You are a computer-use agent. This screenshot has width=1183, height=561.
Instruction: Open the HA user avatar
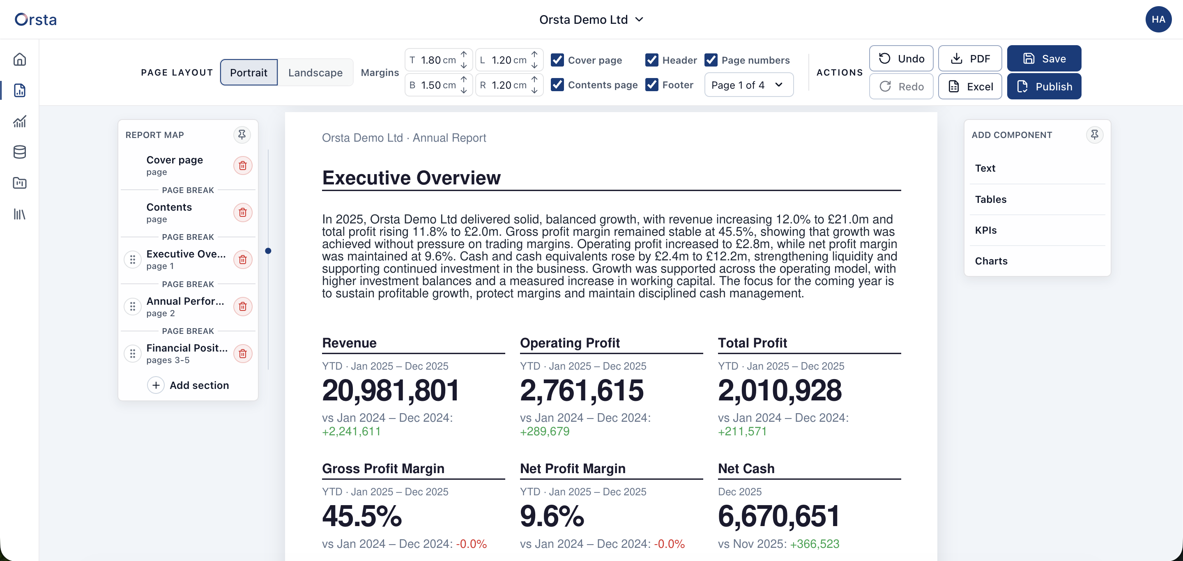point(1158,19)
